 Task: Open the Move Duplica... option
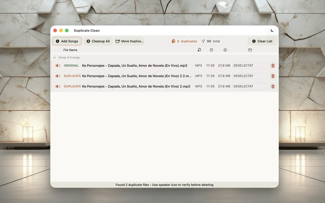pyautogui.click(x=129, y=41)
